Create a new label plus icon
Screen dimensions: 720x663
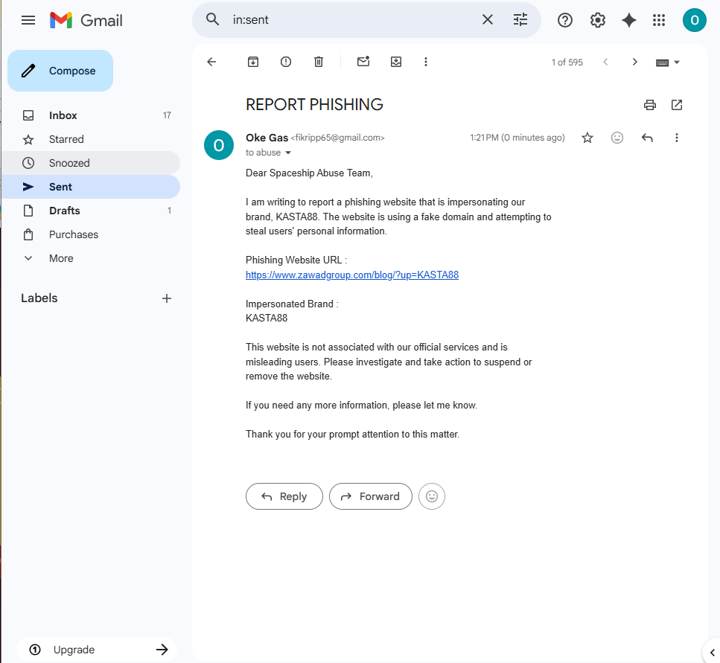point(167,298)
